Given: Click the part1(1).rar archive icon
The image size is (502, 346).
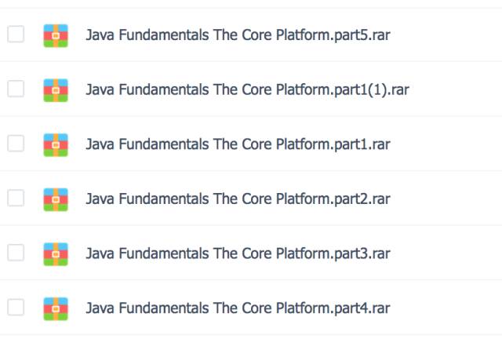Looking at the screenshot, I should pyautogui.click(x=56, y=90).
